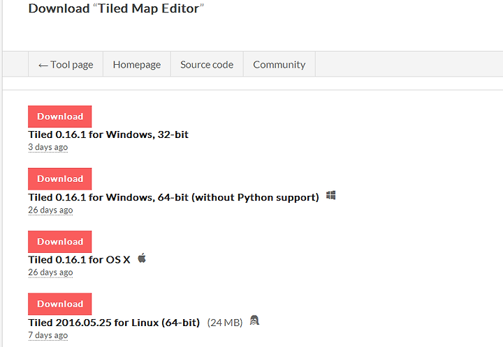Click the '3 days ago' timestamp

48,147
